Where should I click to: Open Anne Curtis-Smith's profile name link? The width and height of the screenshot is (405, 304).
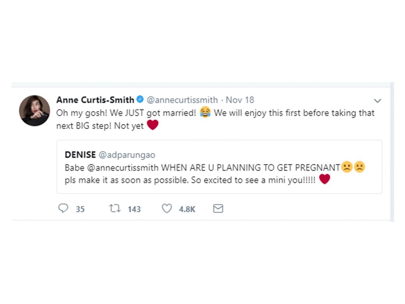(95, 100)
